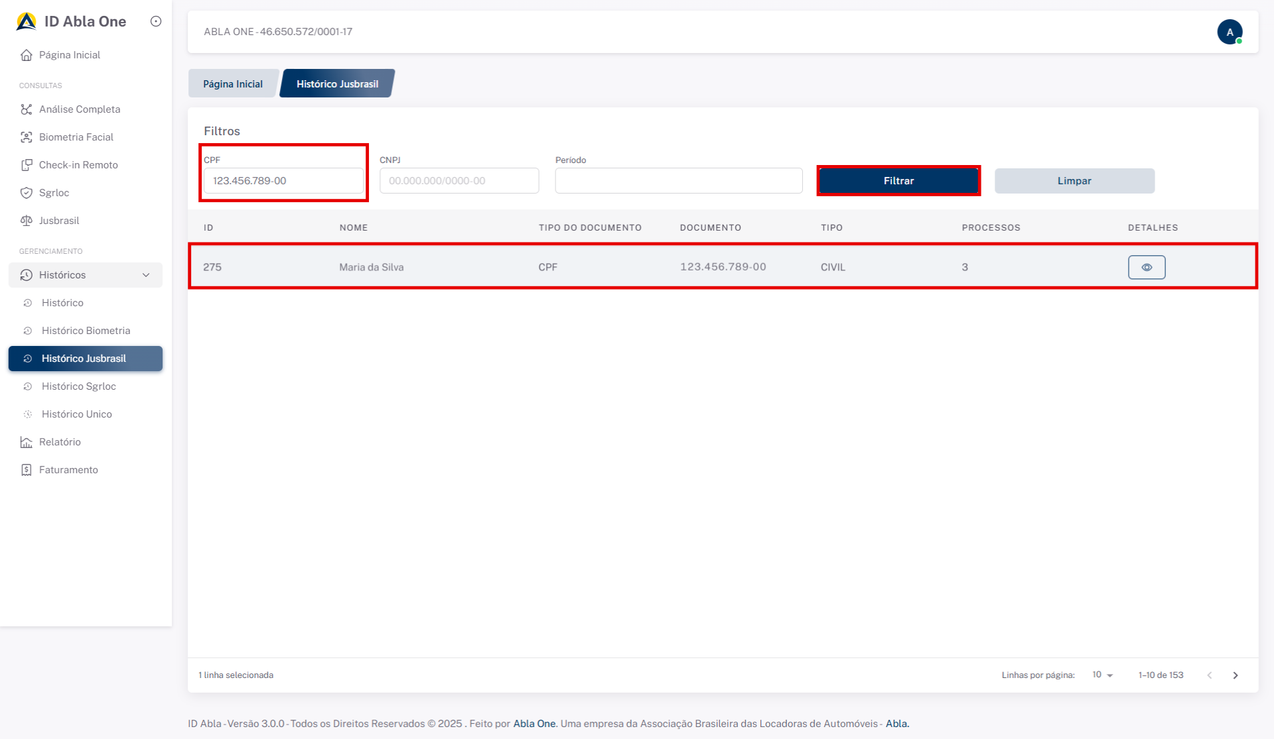Viewport: 1274px width, 739px height.
Task: Click the Período date field
Action: tap(678, 181)
